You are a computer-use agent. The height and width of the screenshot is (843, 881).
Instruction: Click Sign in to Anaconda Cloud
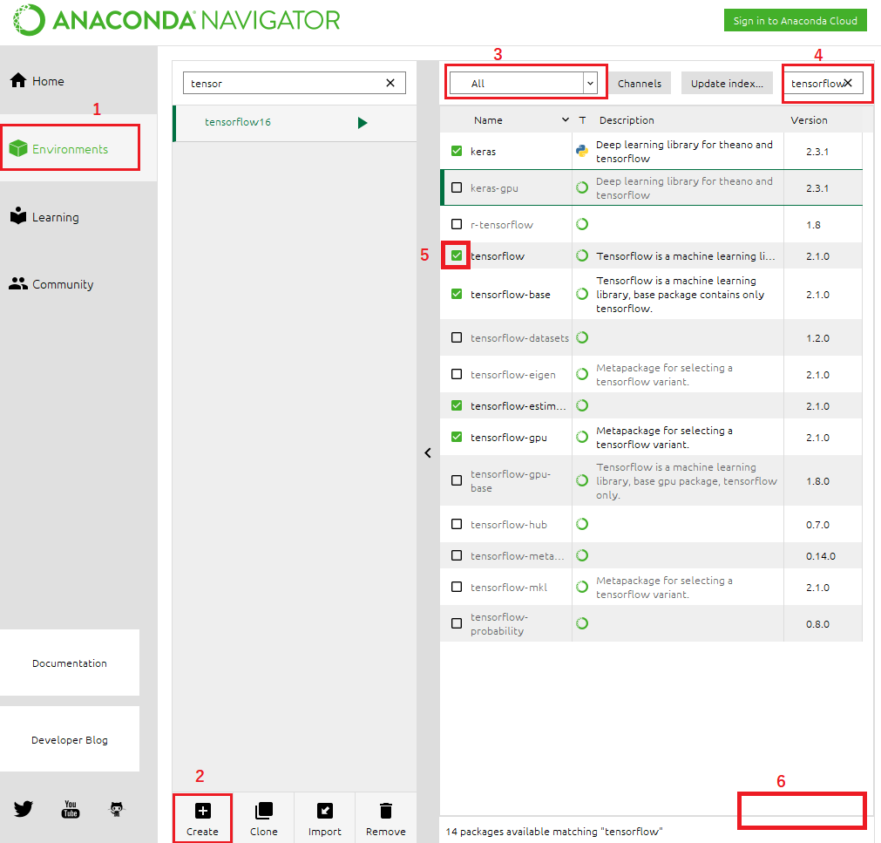pos(794,19)
